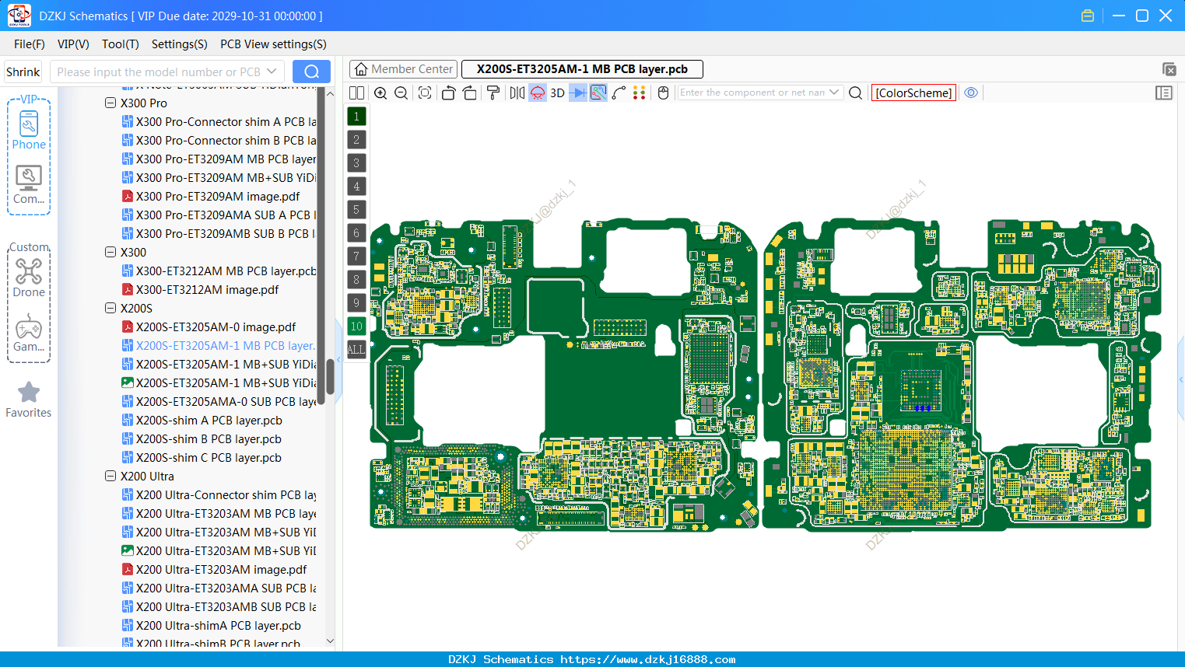Collapse the X300 tree group
1185x667 pixels.
110,252
